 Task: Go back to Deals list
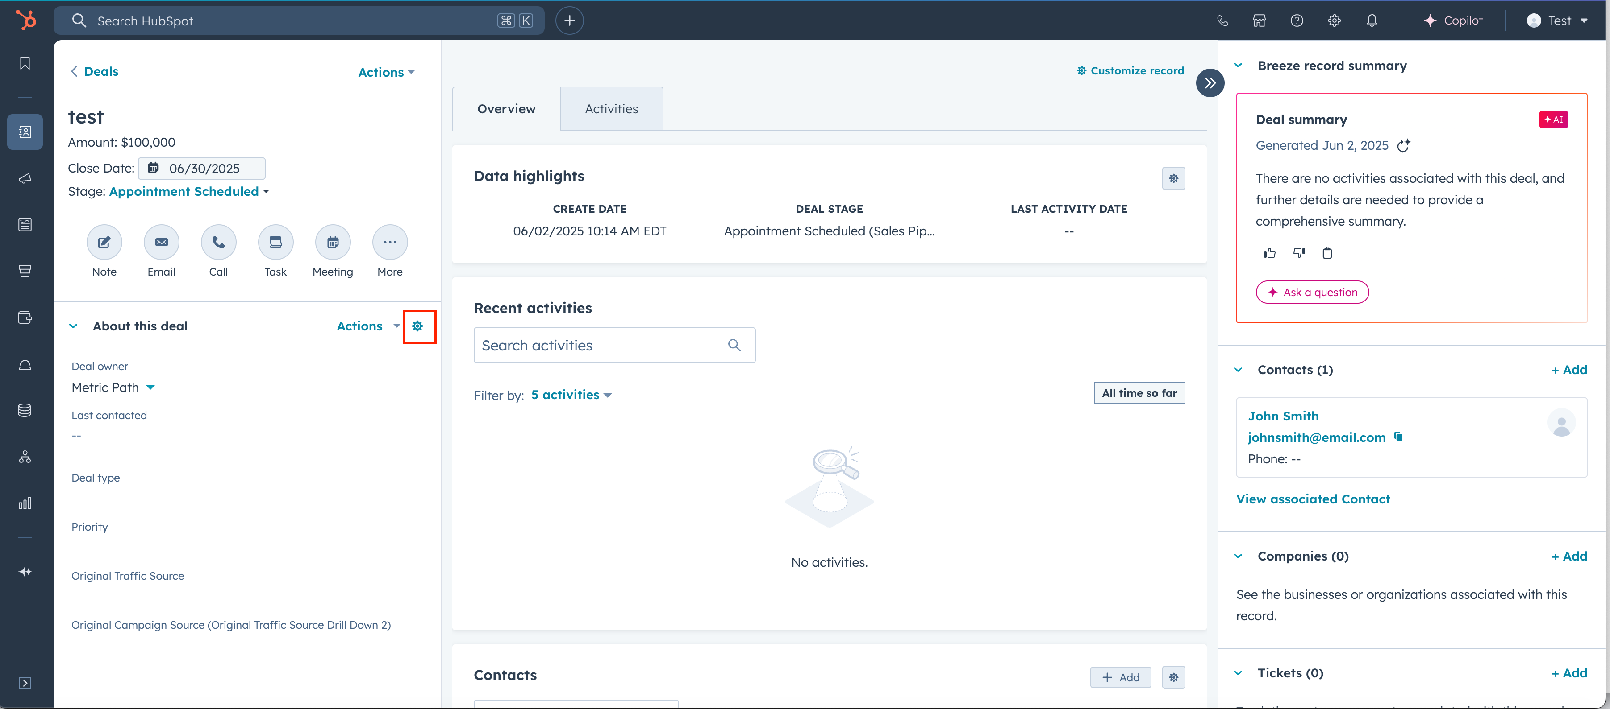point(94,71)
